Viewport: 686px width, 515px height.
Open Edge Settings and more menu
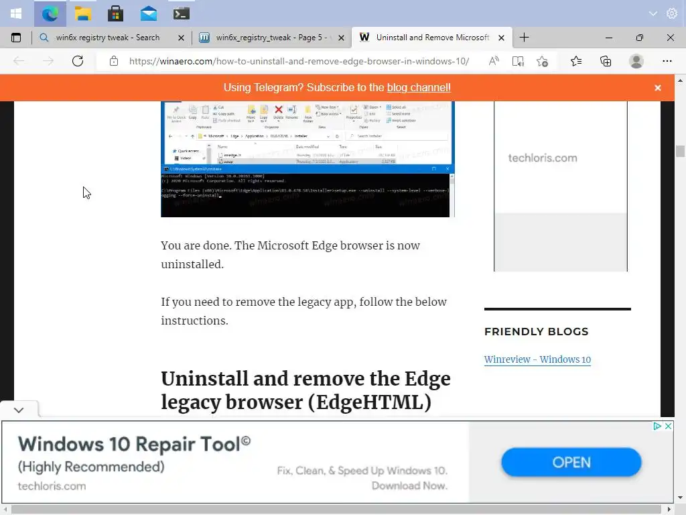click(667, 61)
